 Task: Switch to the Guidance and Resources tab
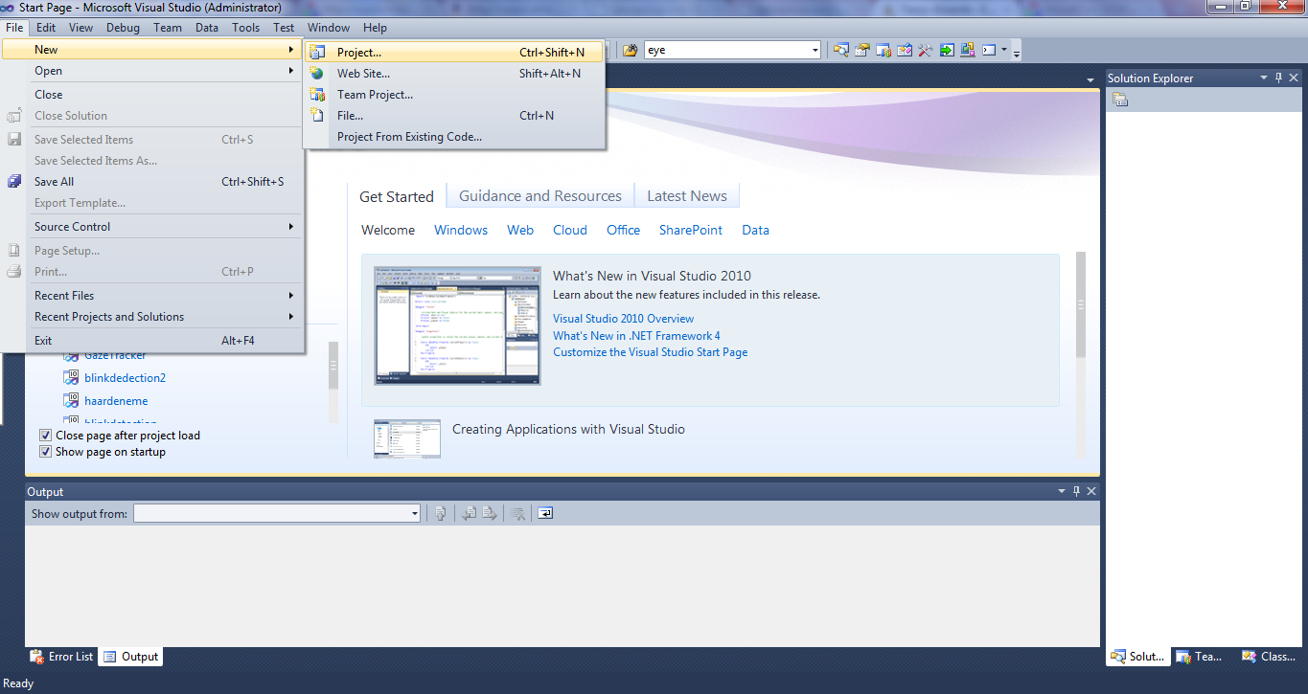coord(539,194)
